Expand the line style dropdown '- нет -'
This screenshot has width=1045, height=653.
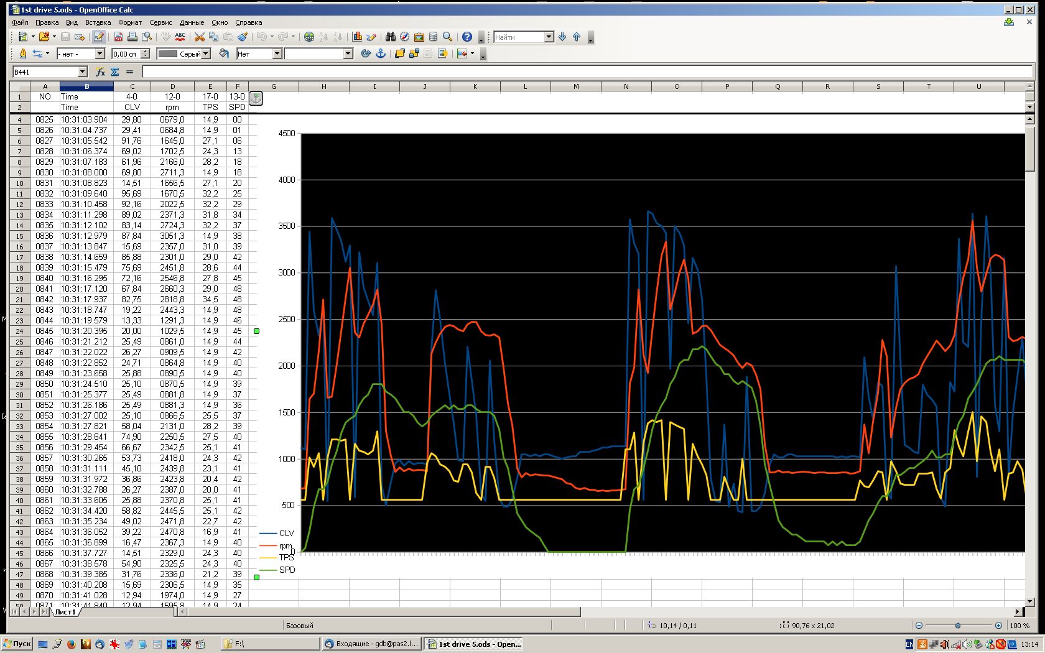(x=100, y=54)
